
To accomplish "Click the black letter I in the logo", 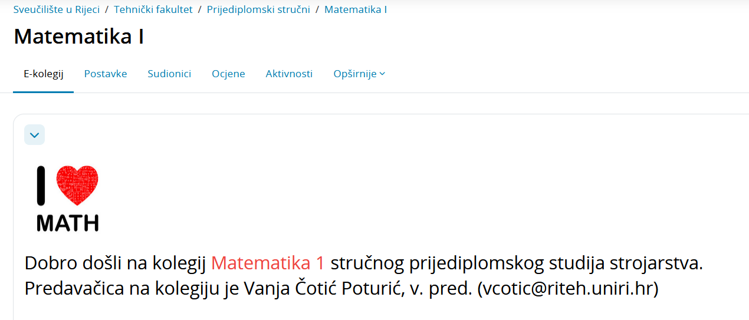I will point(41,185).
